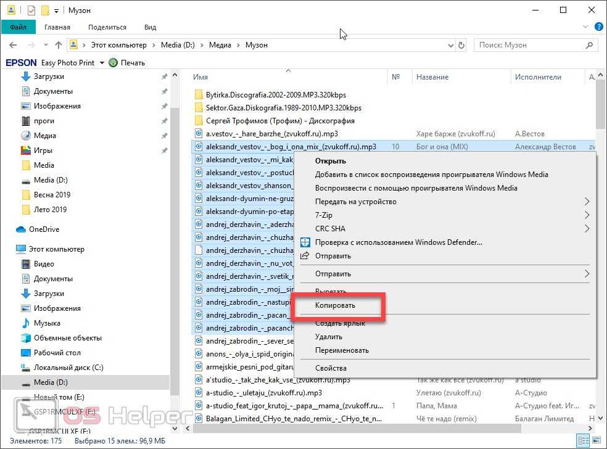Click the Properties checkmark icon in title bar
This screenshot has width=607, height=449.
tap(31, 10)
